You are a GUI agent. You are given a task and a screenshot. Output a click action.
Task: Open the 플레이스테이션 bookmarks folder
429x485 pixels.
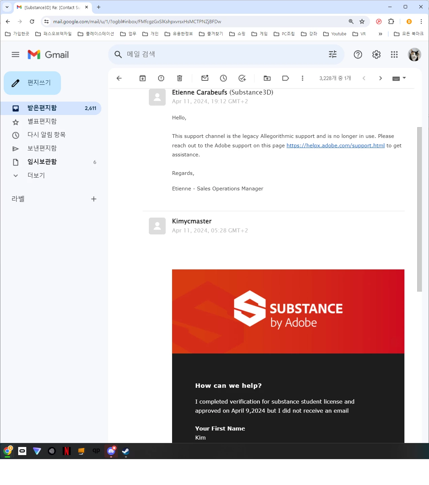[x=96, y=34]
